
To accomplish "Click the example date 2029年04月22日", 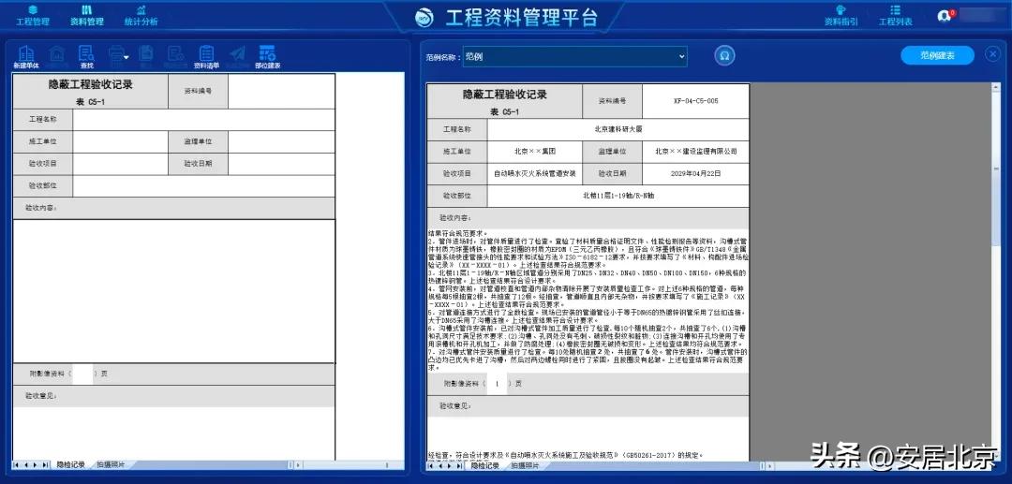I will point(695,173).
